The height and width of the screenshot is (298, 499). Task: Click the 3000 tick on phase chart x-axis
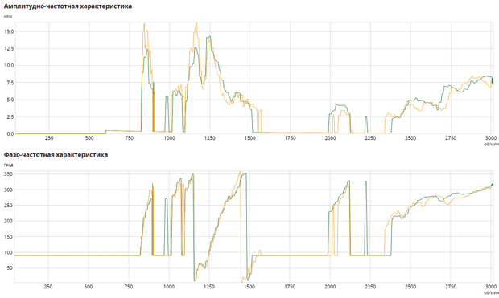(491, 287)
